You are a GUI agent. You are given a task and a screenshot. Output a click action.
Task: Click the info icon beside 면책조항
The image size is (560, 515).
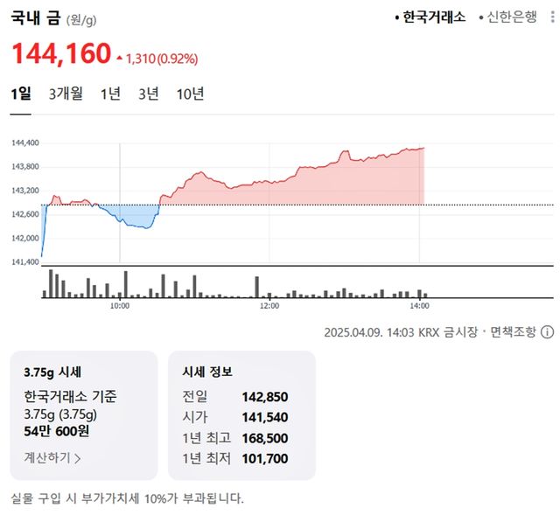click(x=548, y=332)
